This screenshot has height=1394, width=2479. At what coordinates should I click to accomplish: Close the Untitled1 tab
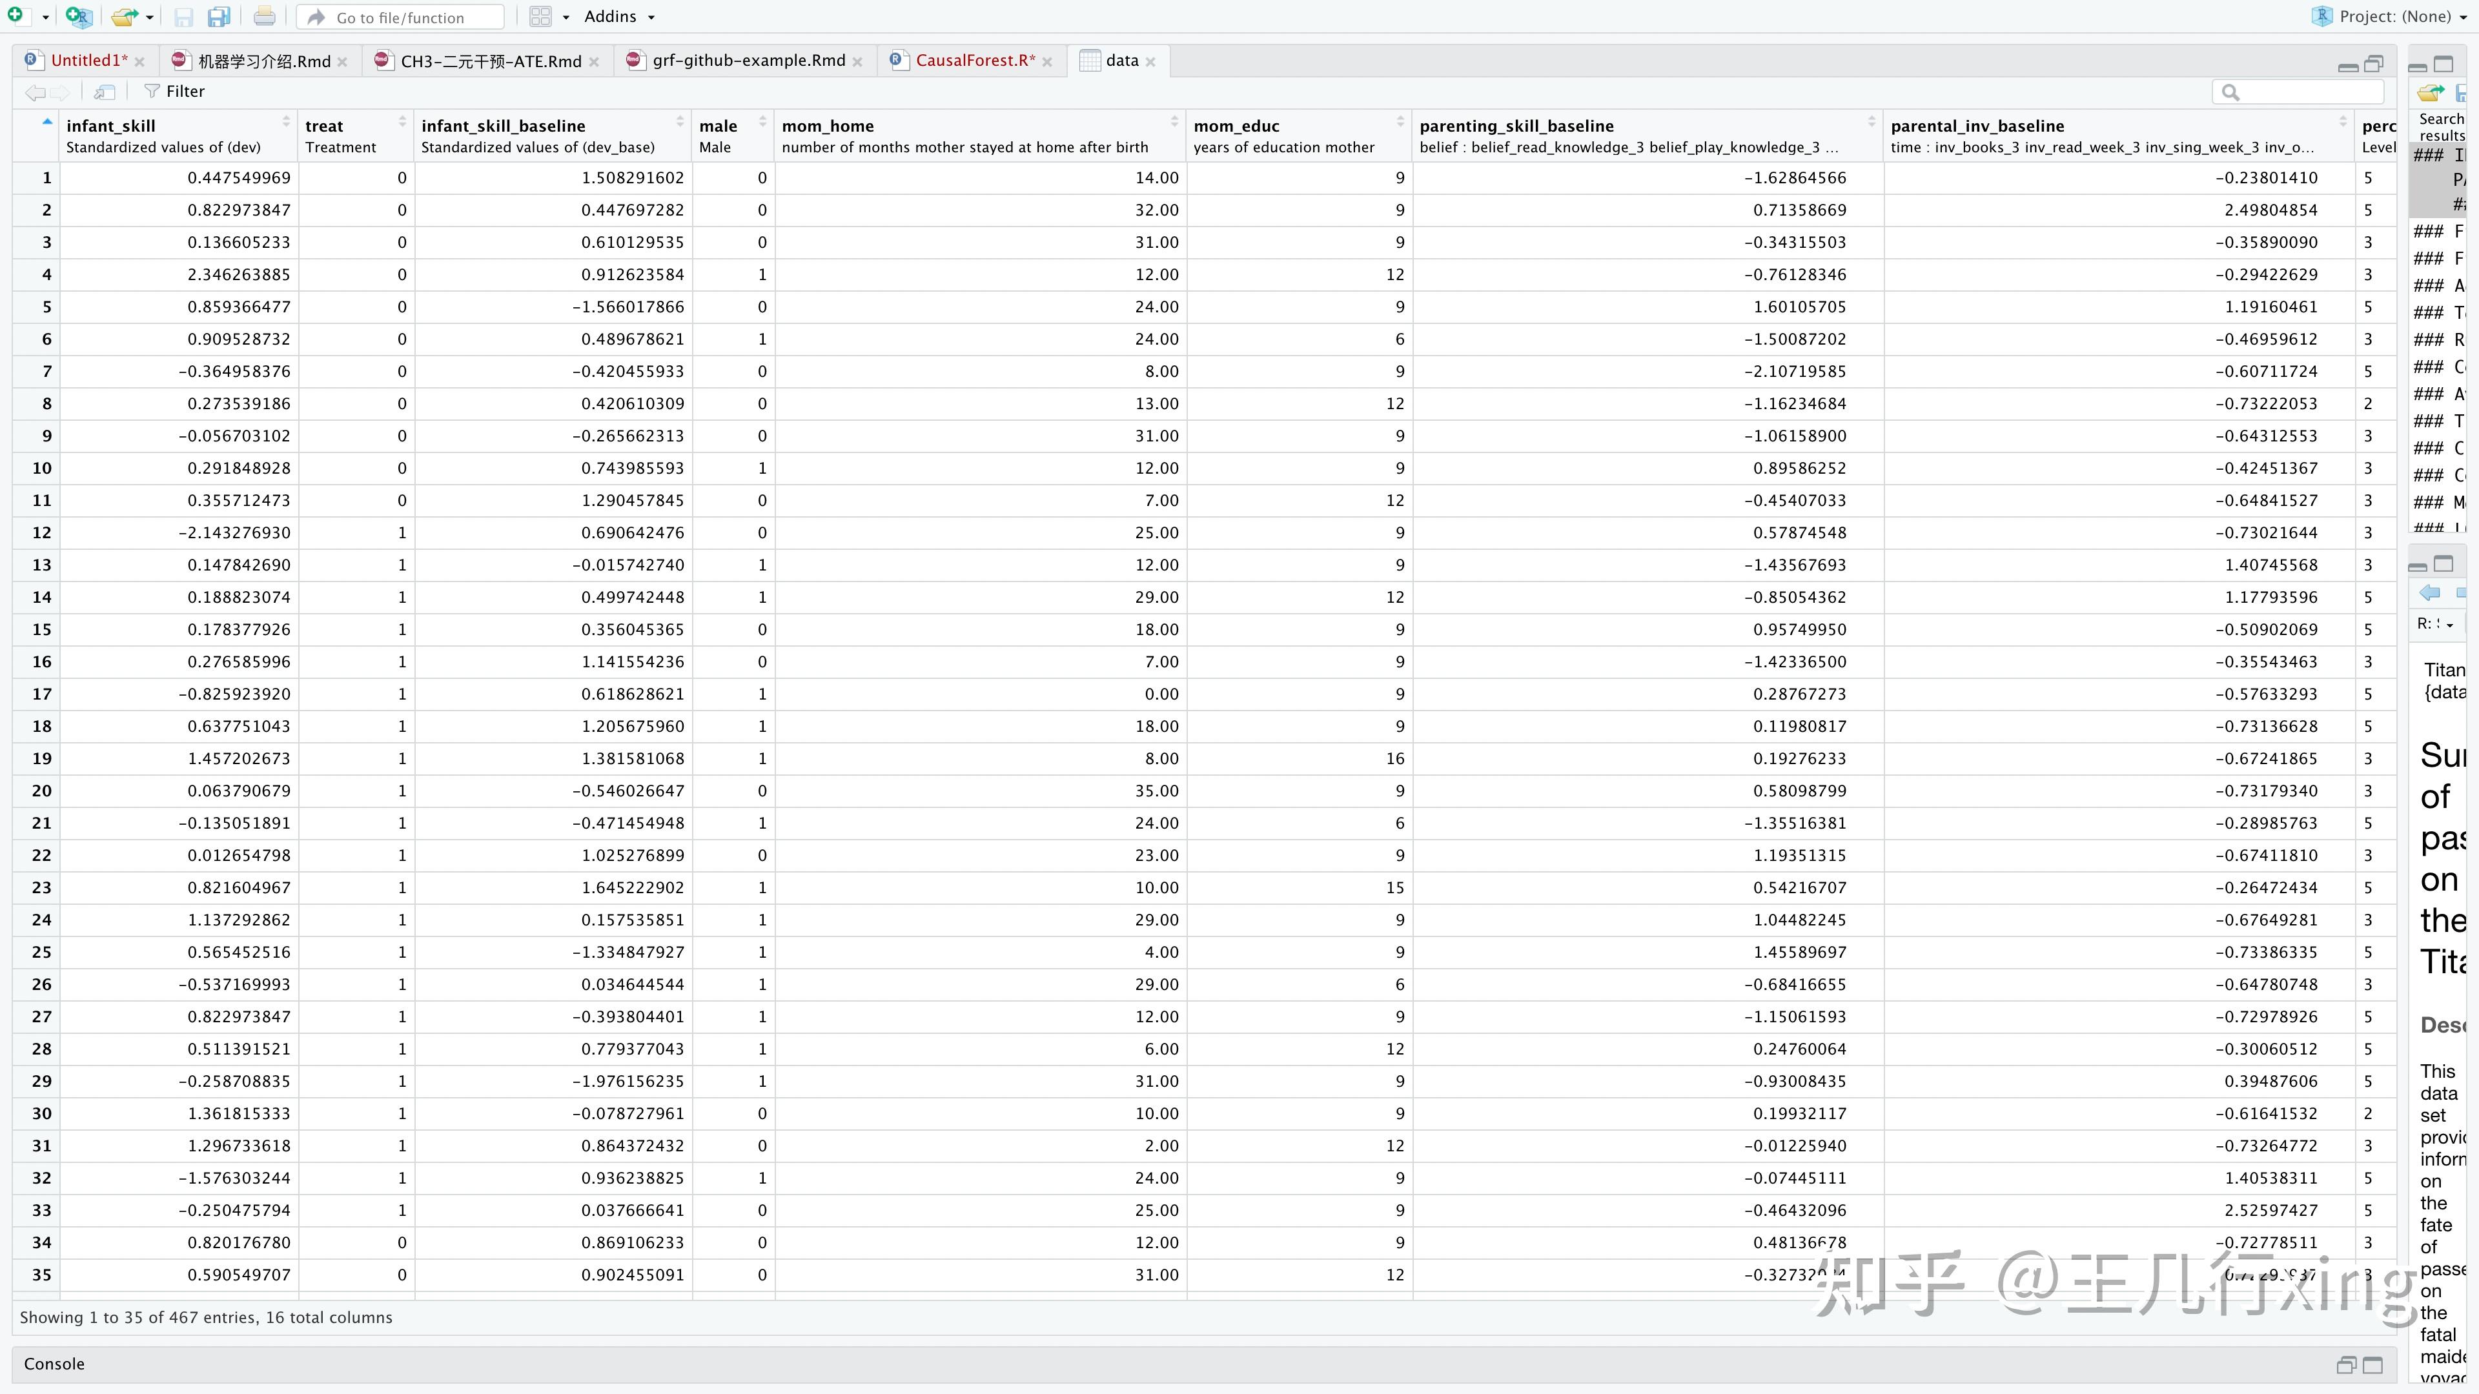pyautogui.click(x=141, y=61)
